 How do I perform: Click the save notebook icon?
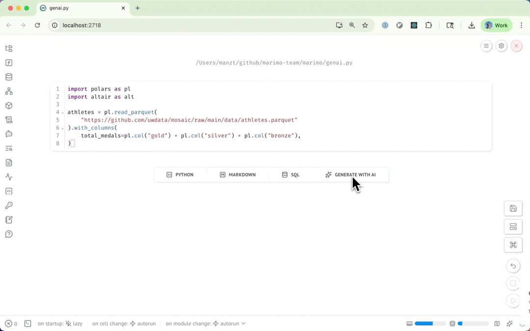(x=513, y=208)
